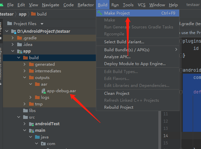The image size is (201, 149).
Task: Collapse the outputs folder
Action: tap(24, 78)
